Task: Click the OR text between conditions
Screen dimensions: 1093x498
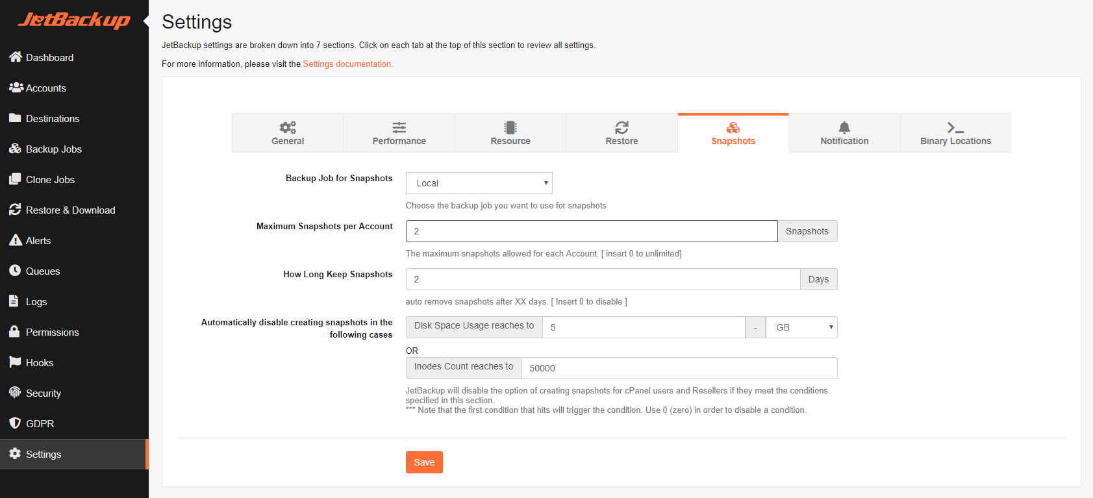Action: 412,351
